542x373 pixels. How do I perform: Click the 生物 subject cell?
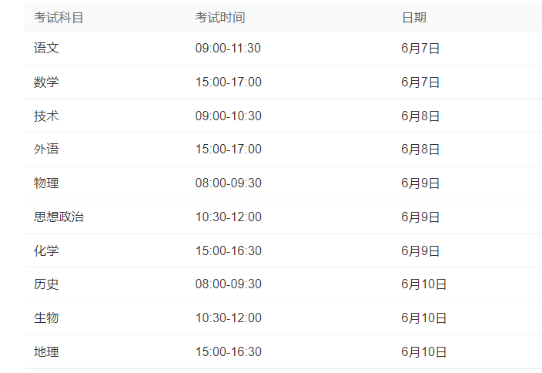pyautogui.click(x=46, y=318)
